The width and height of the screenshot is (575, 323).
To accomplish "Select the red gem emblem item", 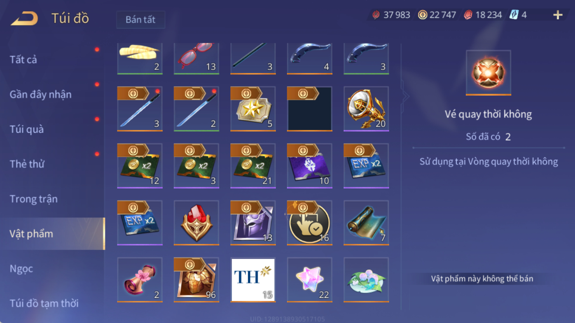I will pos(196,223).
